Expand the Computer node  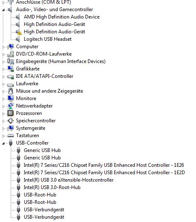point(4,47)
